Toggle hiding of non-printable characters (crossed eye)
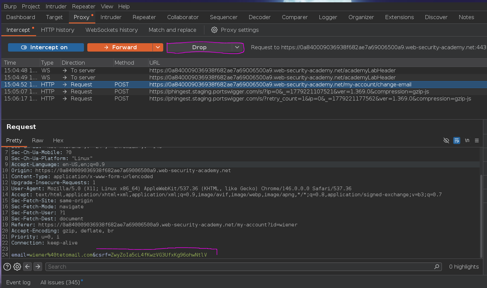This screenshot has height=288, width=487. coord(446,140)
